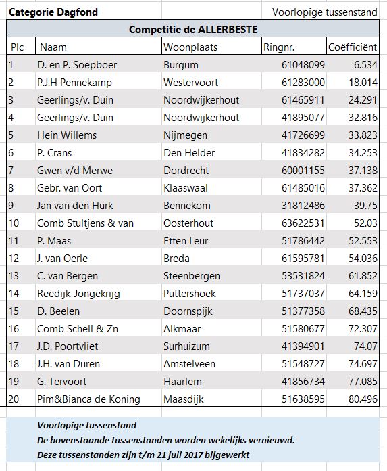Click the 'Ringnr.' column header cell
Screen dimensions: 387x471
(294, 47)
